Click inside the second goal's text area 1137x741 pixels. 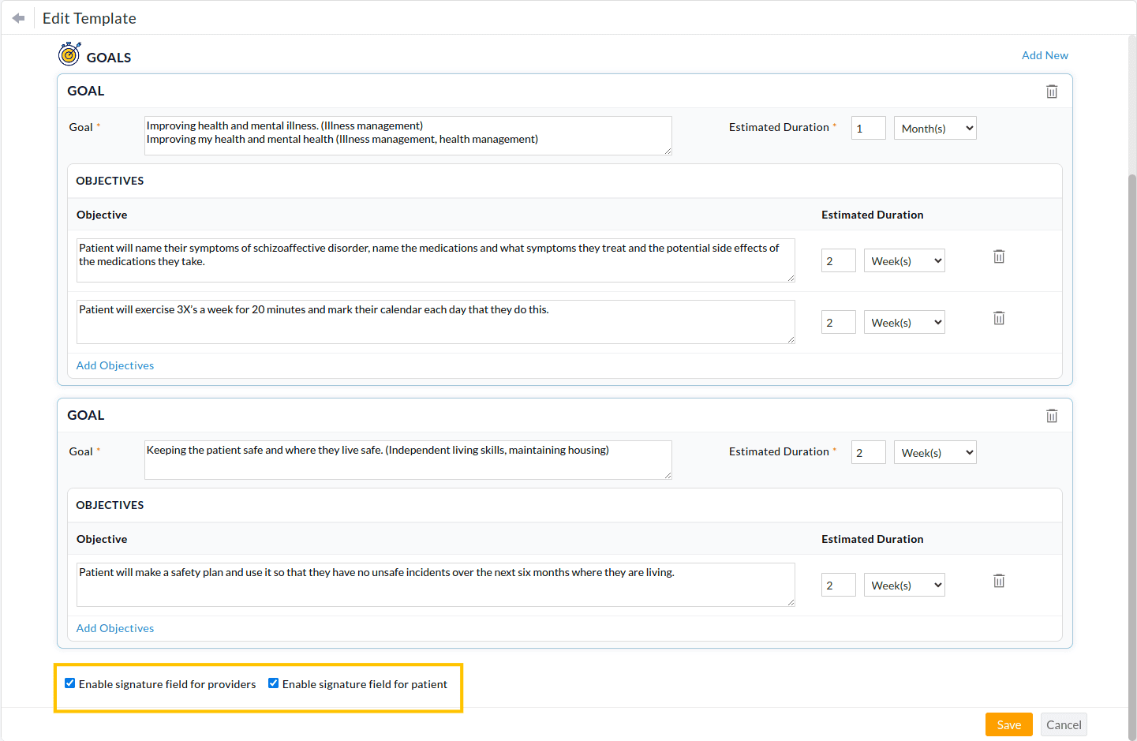click(407, 460)
